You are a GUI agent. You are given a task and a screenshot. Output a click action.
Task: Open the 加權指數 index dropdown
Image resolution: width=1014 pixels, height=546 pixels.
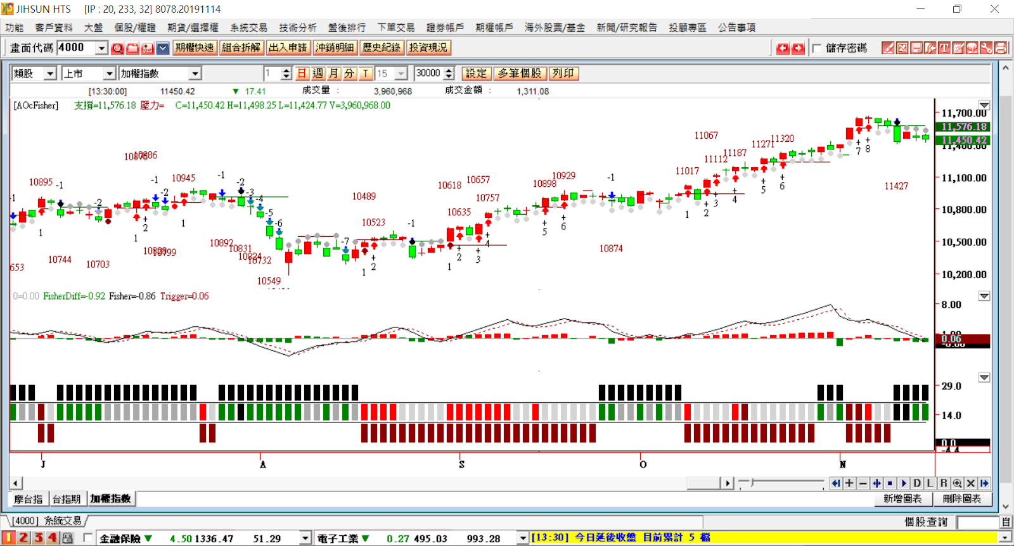[195, 73]
